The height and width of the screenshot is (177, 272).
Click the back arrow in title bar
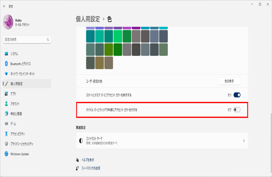coord(4,6)
